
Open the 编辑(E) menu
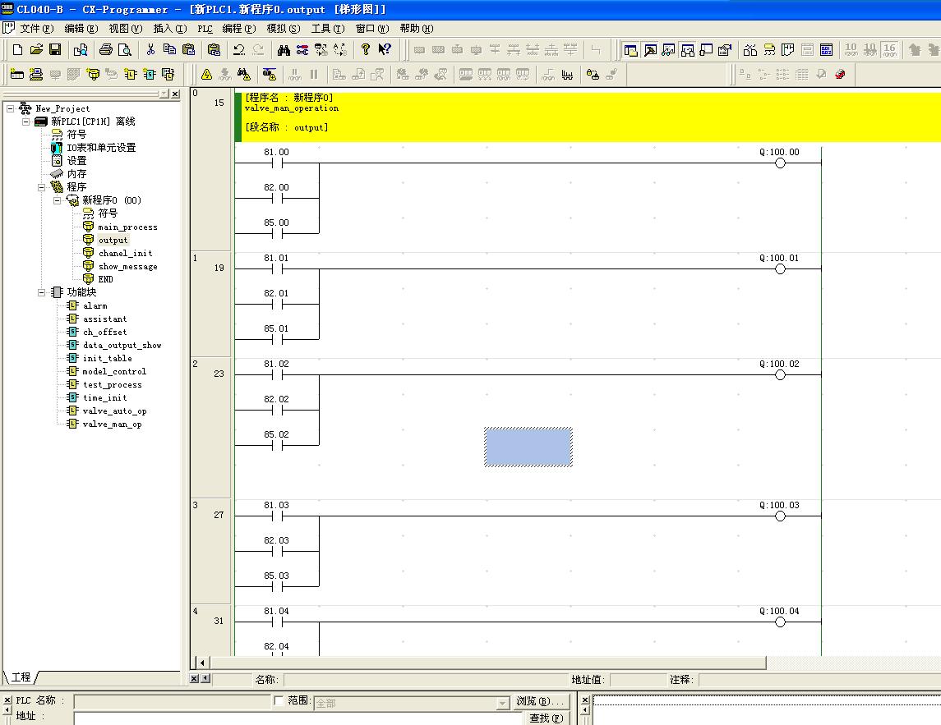tap(81, 29)
